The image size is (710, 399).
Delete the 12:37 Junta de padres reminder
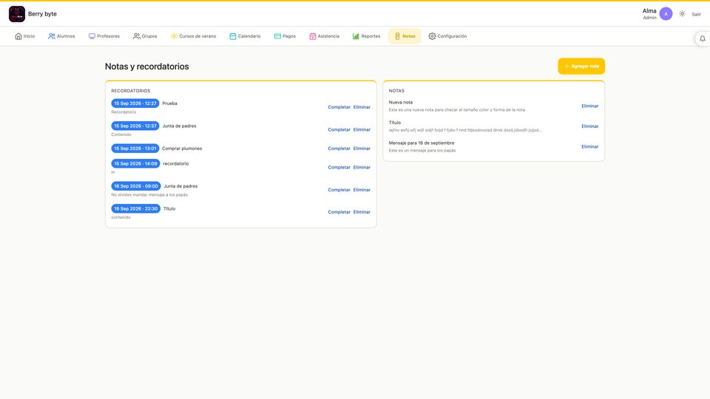coord(362,130)
